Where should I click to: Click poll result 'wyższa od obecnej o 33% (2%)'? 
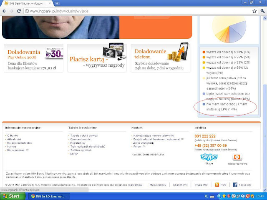[x=228, y=62]
